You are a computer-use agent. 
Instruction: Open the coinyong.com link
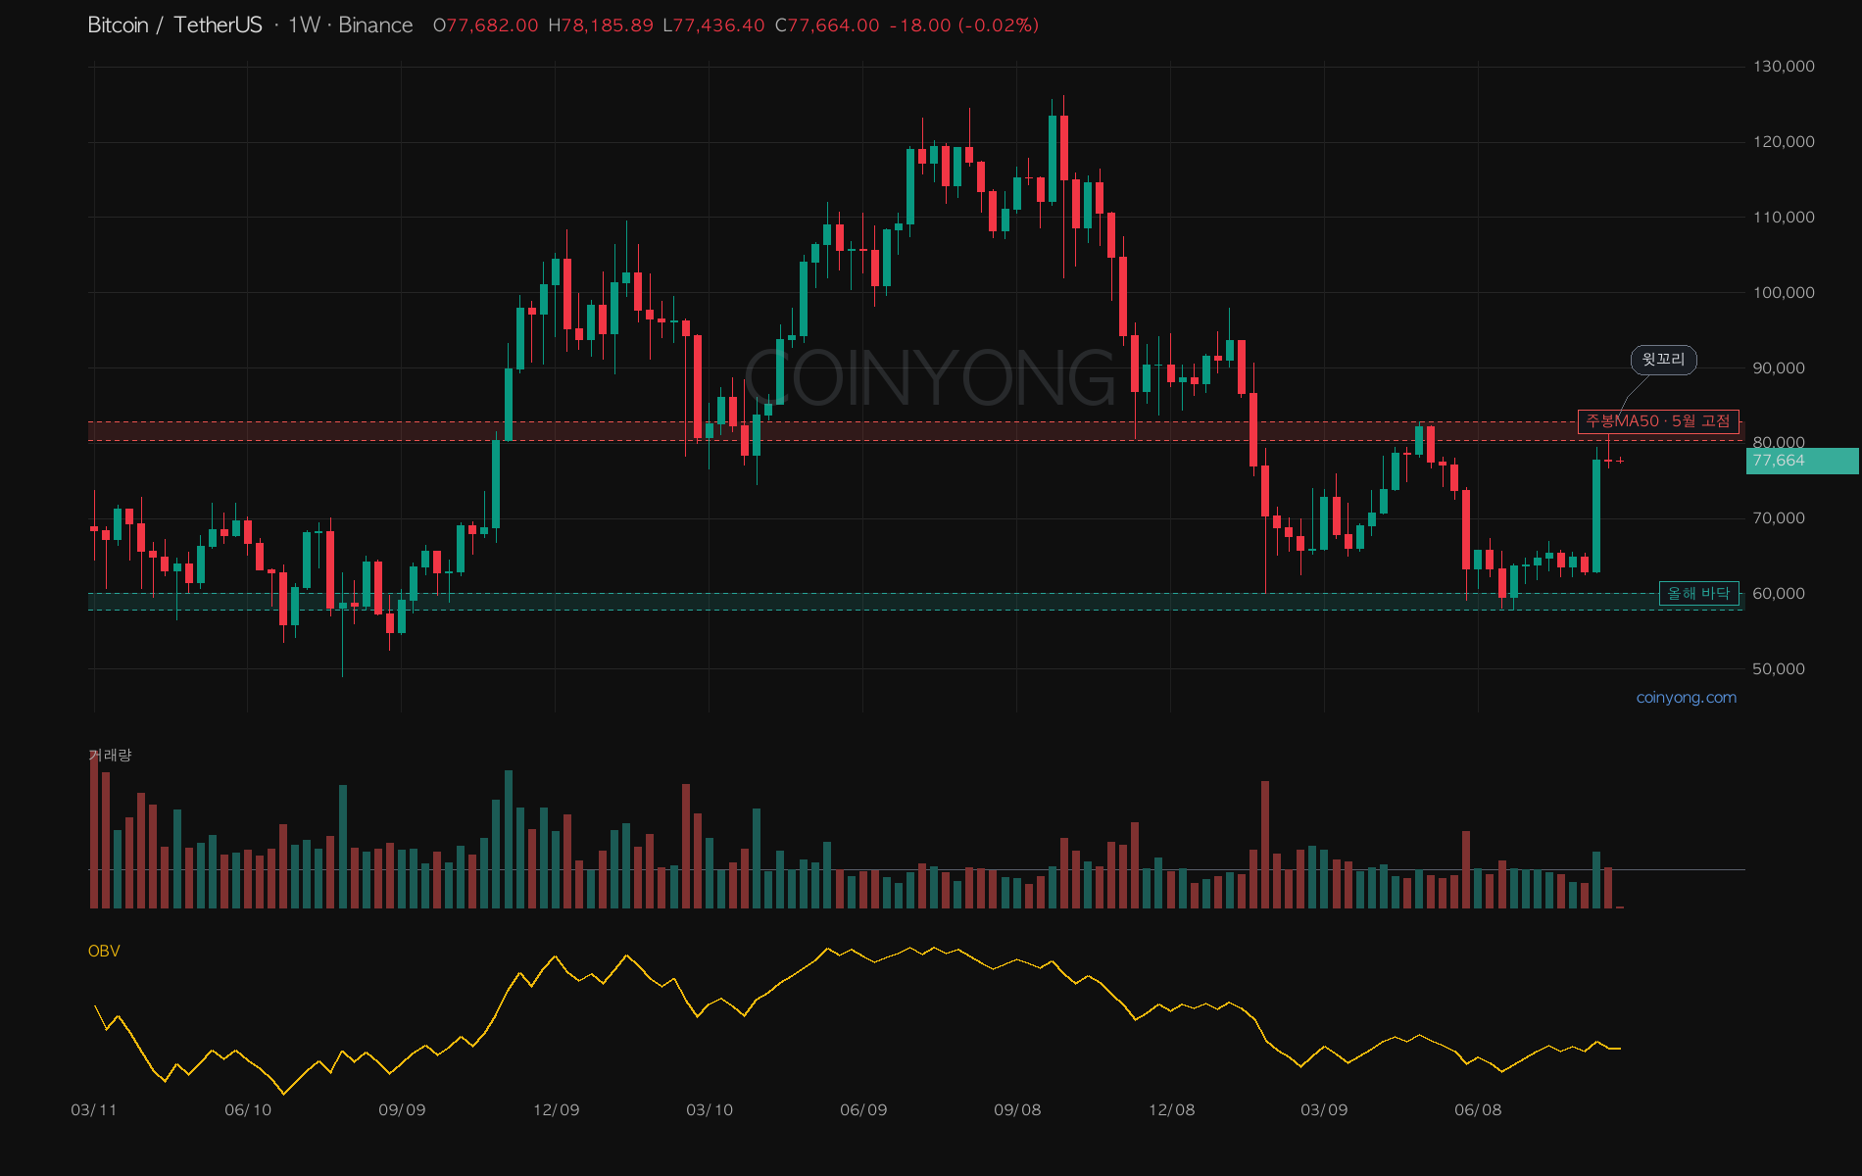coord(1686,698)
